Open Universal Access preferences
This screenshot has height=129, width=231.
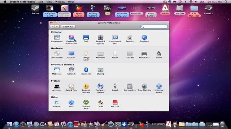pos(159,89)
